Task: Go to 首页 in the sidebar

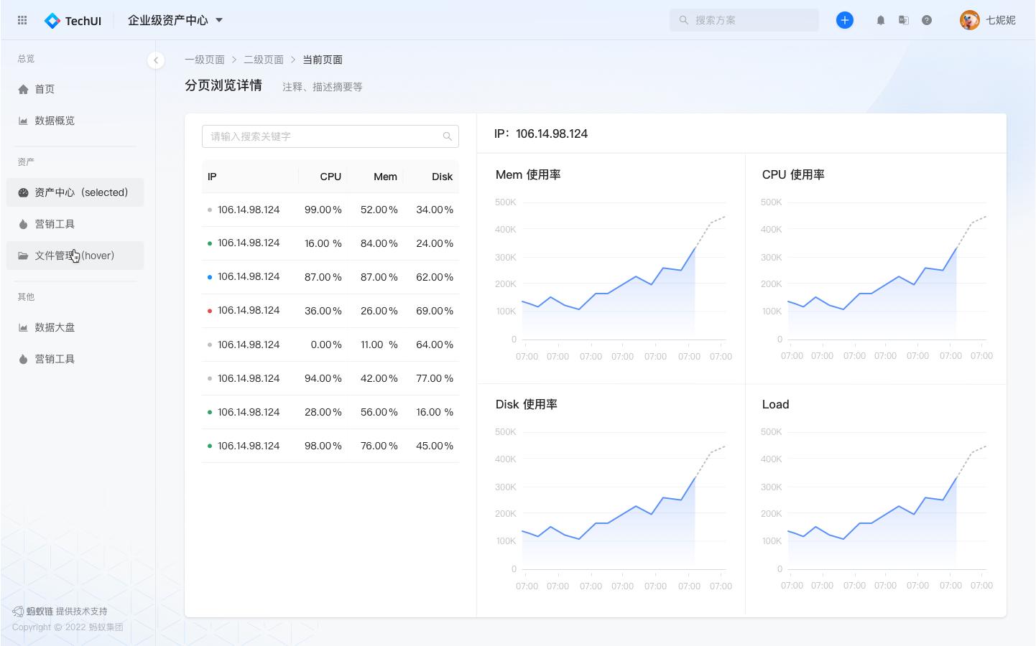Action: pos(75,89)
